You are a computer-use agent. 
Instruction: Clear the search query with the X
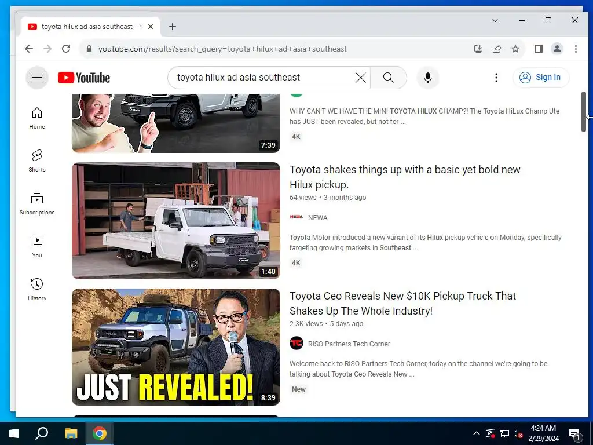click(360, 78)
